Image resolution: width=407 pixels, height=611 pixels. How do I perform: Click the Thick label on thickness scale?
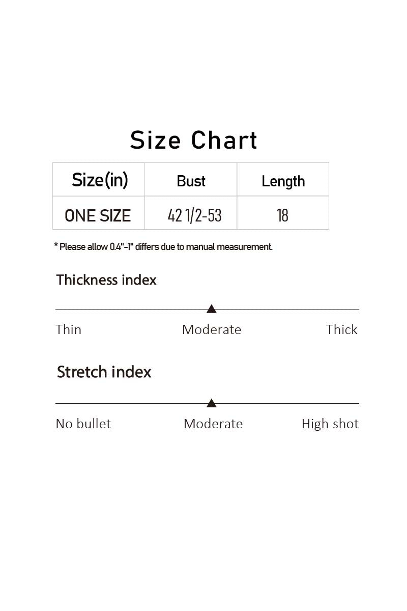[342, 329]
